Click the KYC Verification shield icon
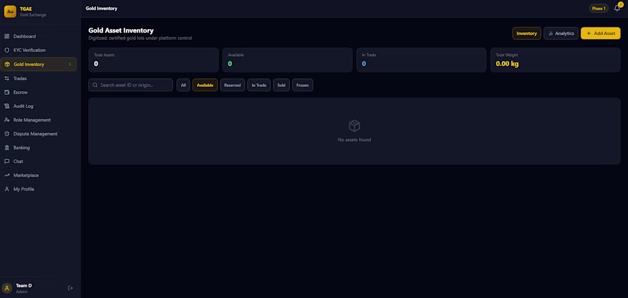This screenshot has height=298, width=628. click(x=7, y=50)
